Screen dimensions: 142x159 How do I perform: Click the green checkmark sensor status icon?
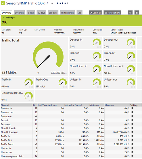pos(3,3)
